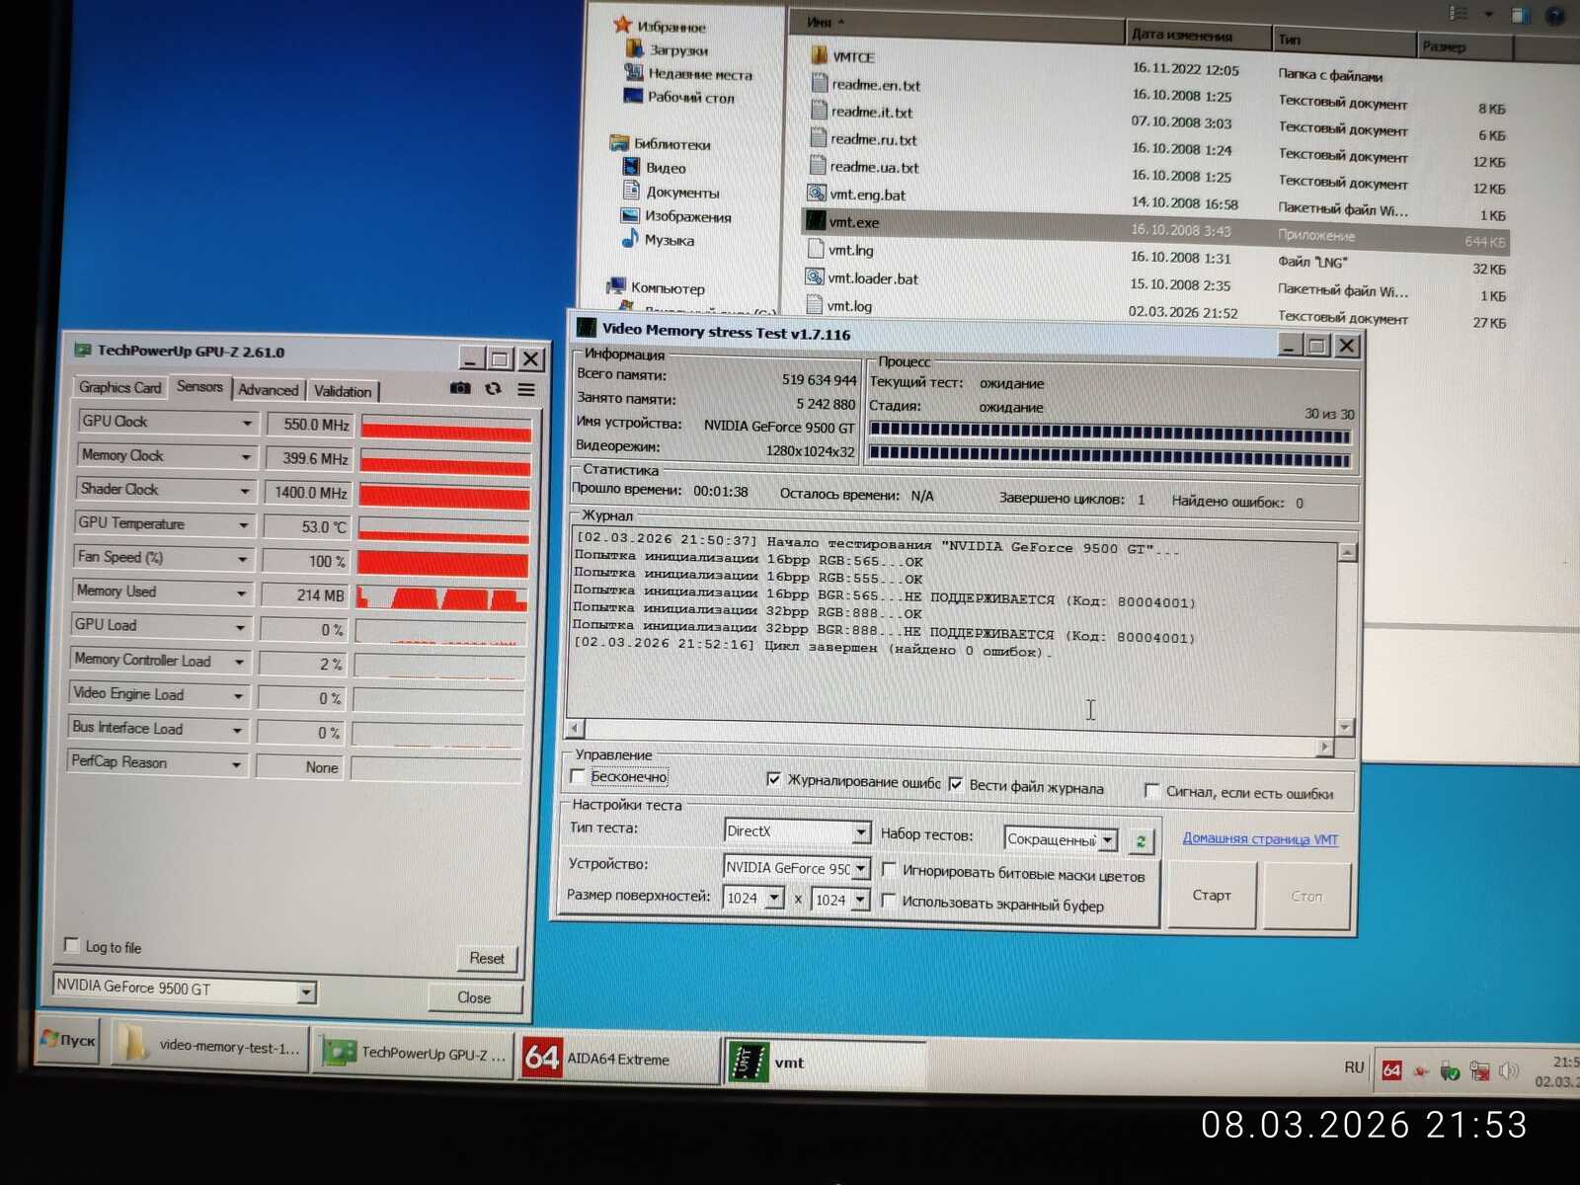Expand the Тип теста DirectX dropdown

[x=860, y=832]
